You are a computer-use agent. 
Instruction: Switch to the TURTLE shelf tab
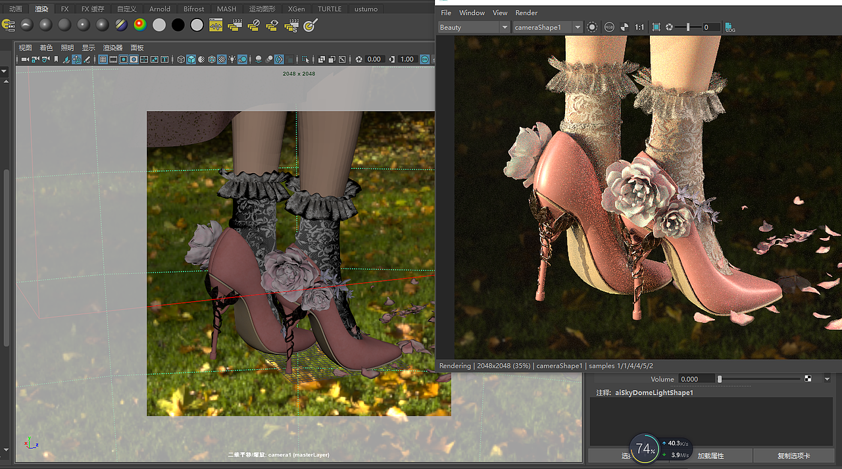pos(330,9)
